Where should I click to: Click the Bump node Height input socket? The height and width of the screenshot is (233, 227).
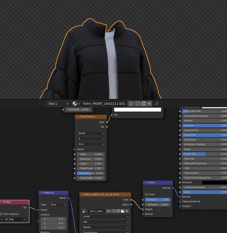[143, 209]
